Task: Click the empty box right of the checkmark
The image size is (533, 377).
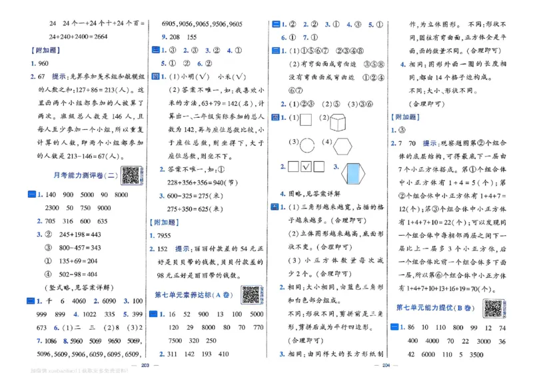Action: coord(319,167)
